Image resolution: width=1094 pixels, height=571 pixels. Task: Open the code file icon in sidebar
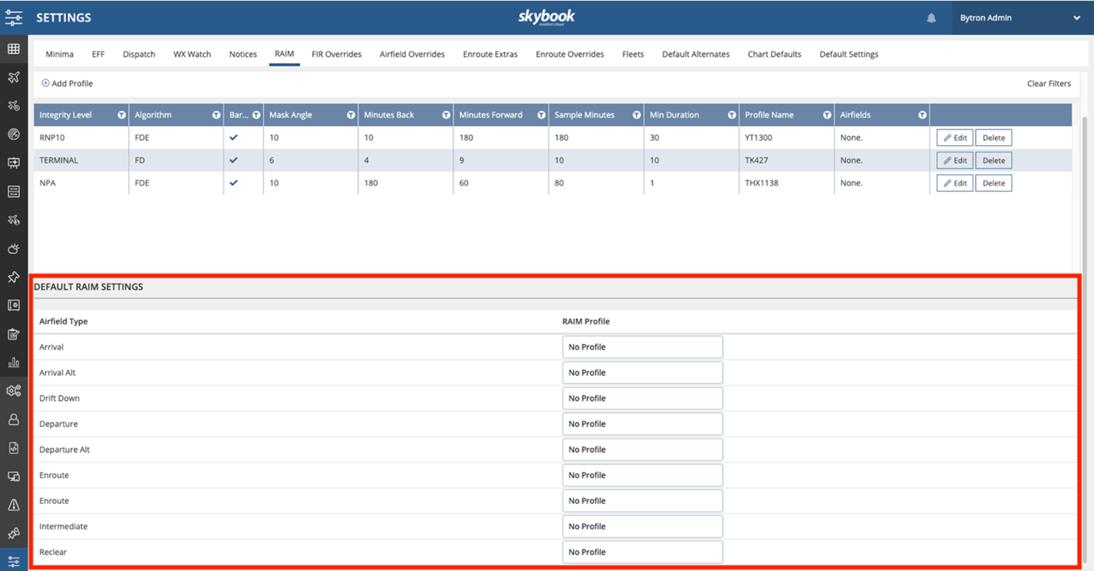tap(13, 447)
